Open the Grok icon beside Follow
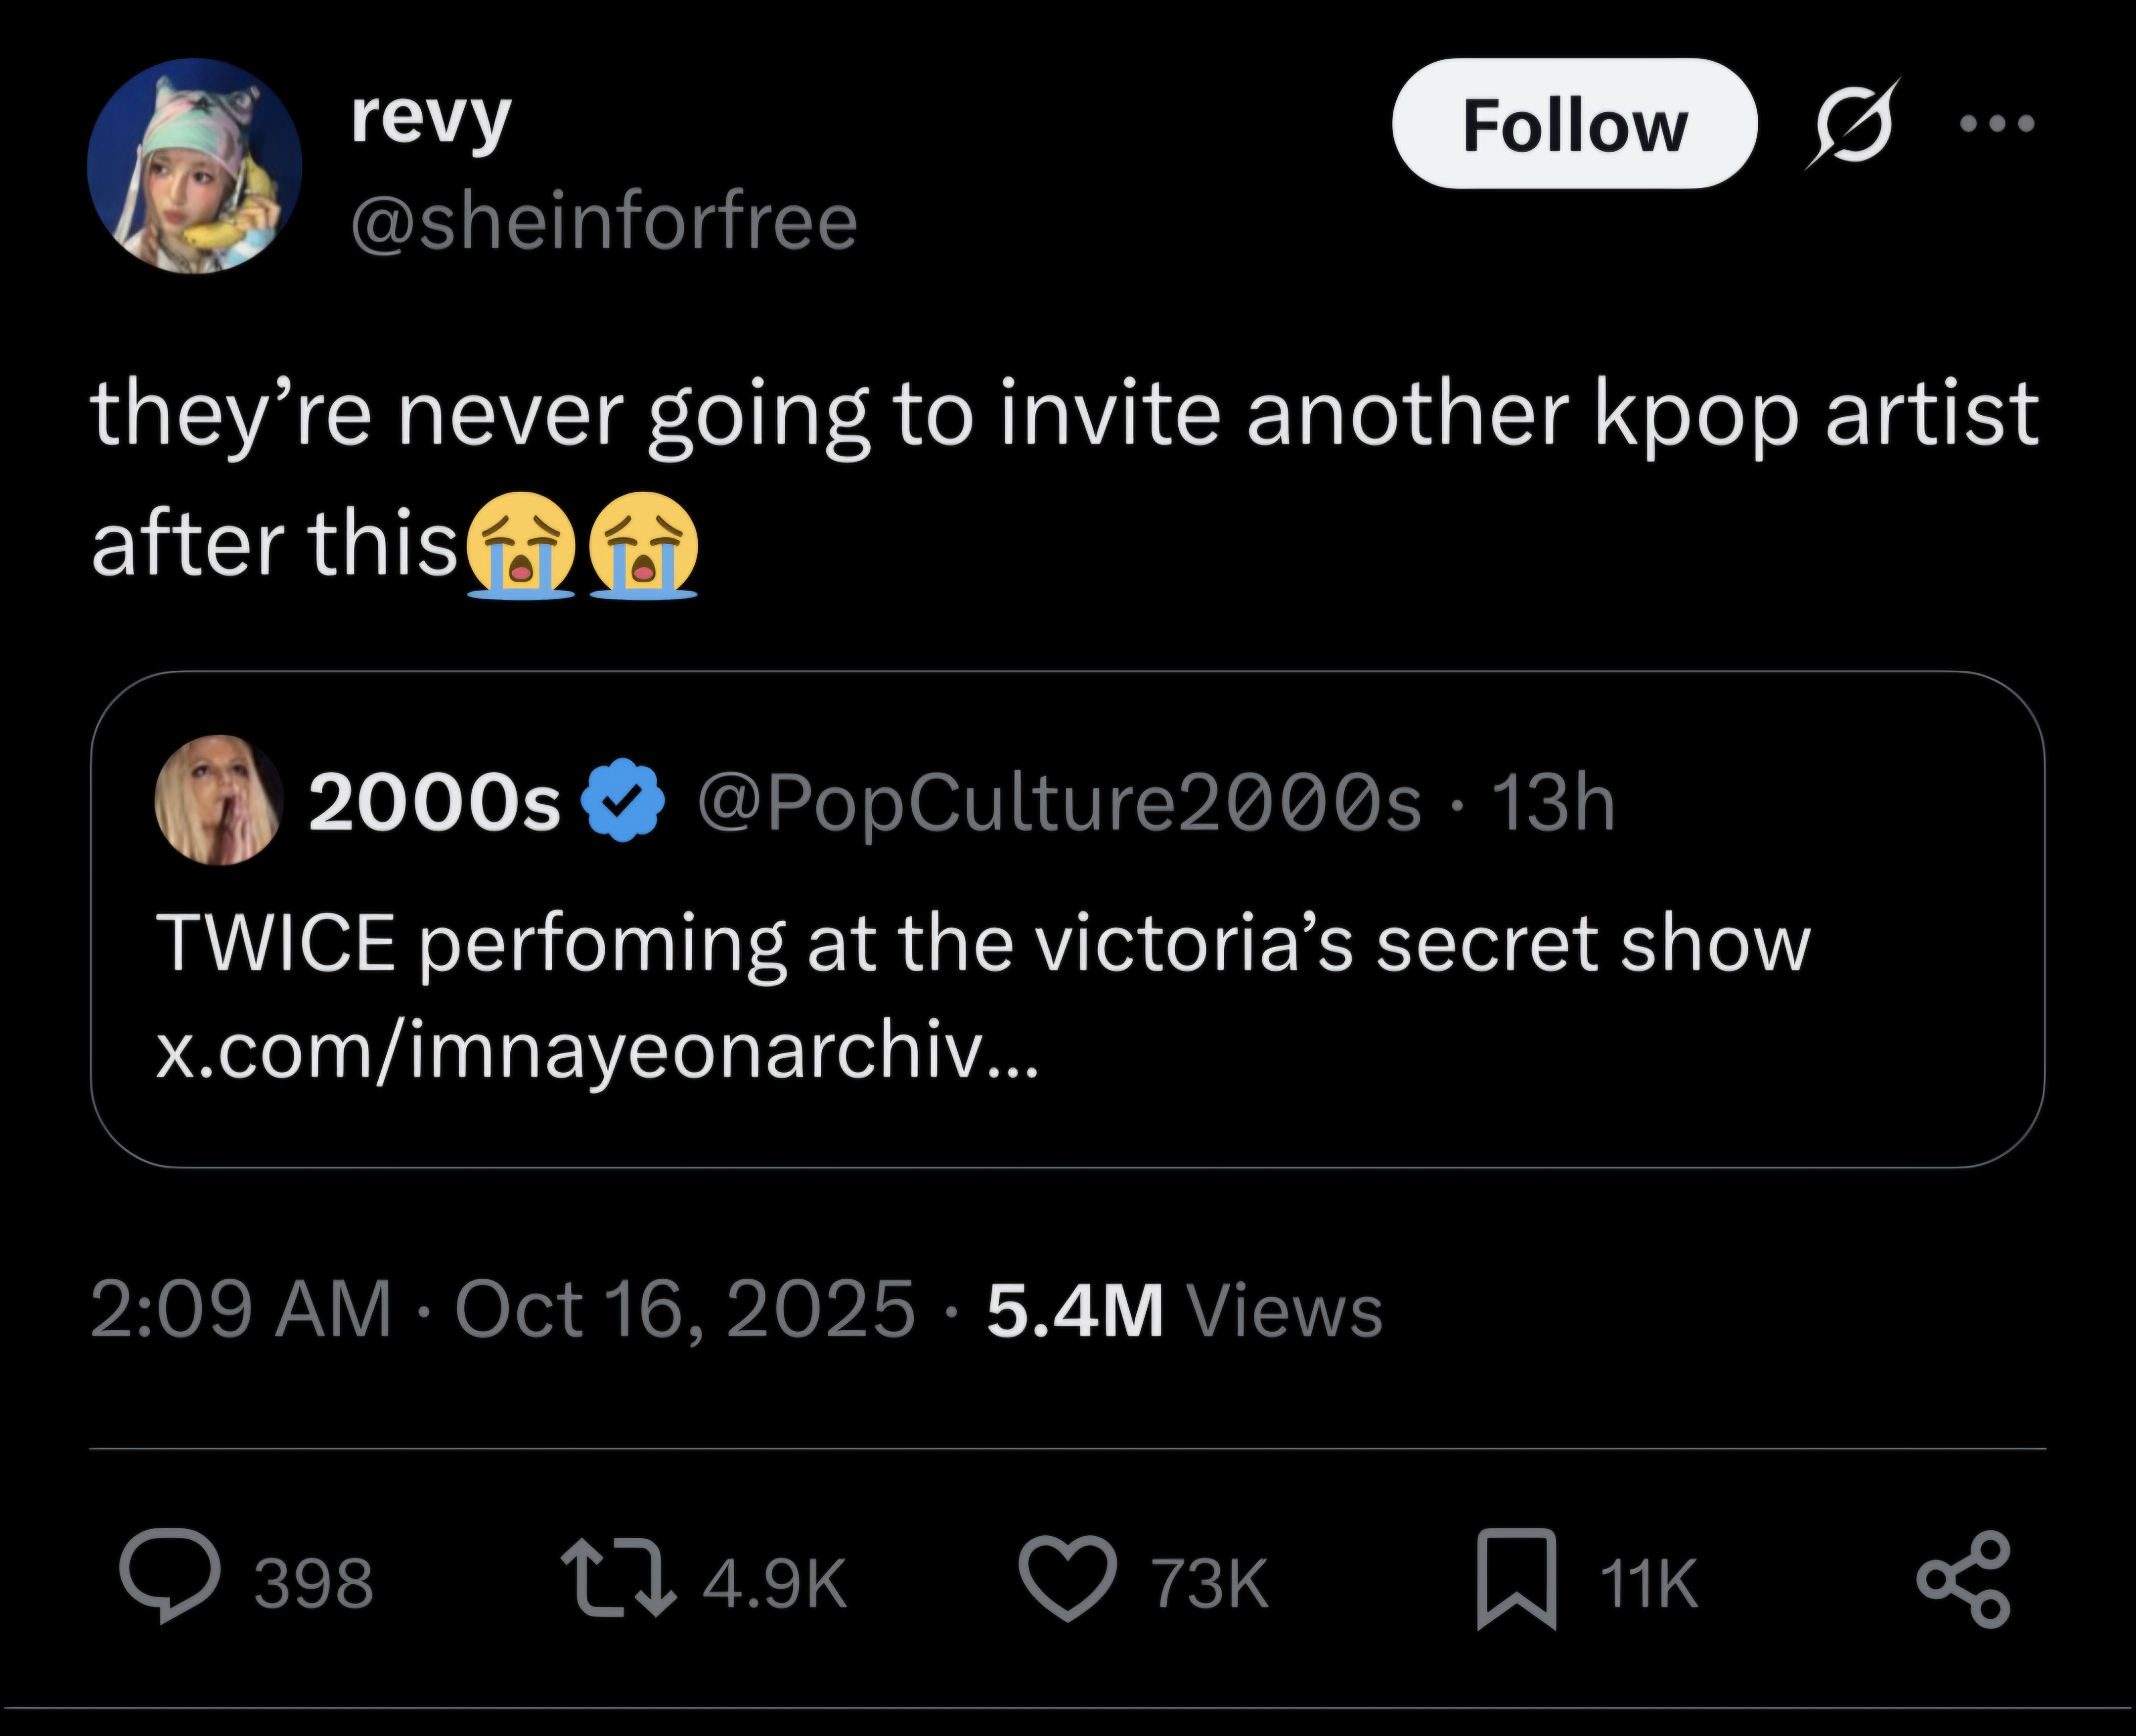Screen dimensions: 2136x1736 tap(1850, 126)
